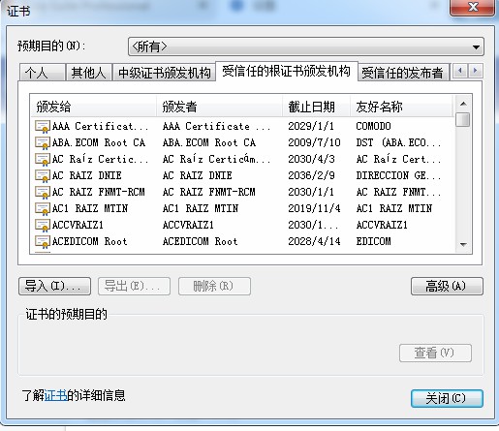Click the expiry date 2036/2/9
The width and height of the screenshot is (499, 431).
point(311,175)
